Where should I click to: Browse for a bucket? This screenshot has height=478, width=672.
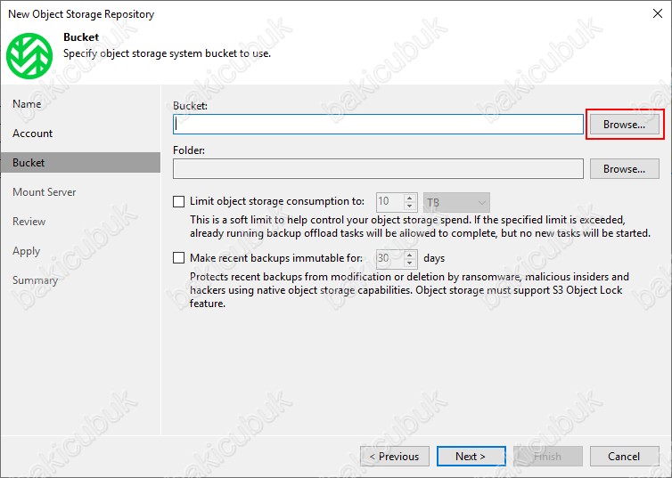[625, 125]
